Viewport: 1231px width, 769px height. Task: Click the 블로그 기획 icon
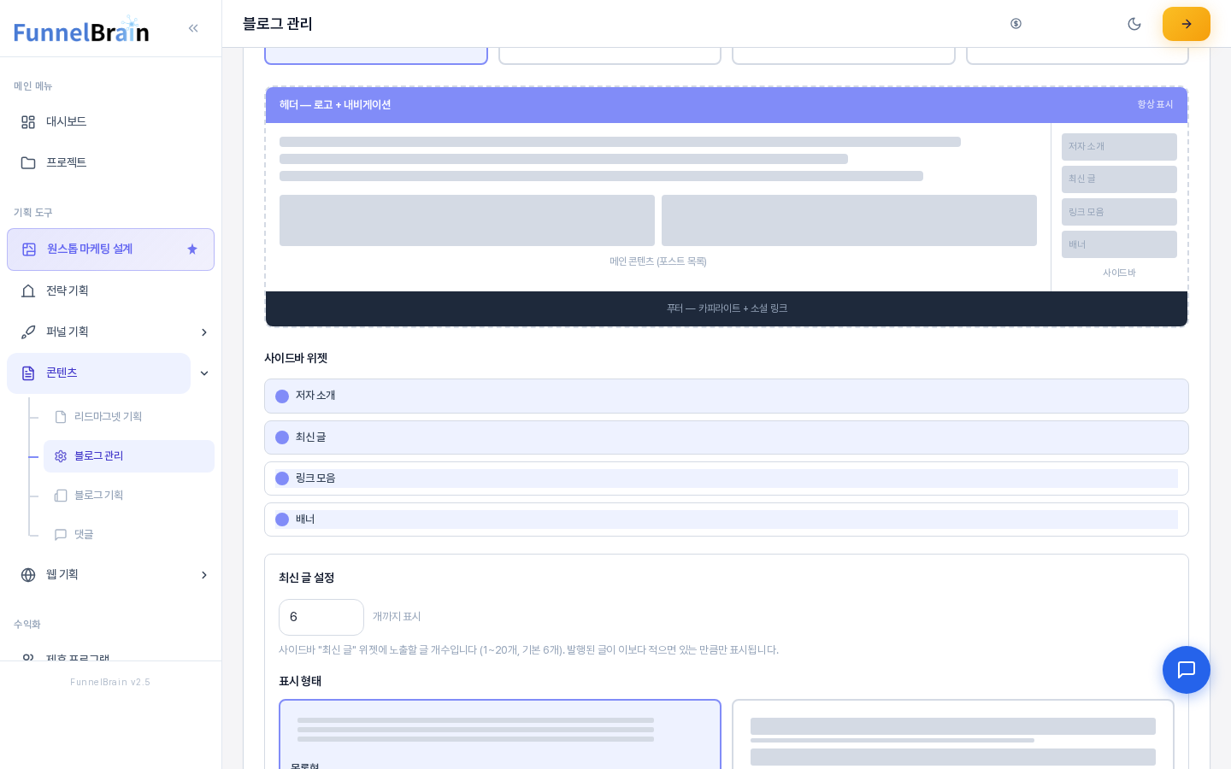pyautogui.click(x=61, y=496)
